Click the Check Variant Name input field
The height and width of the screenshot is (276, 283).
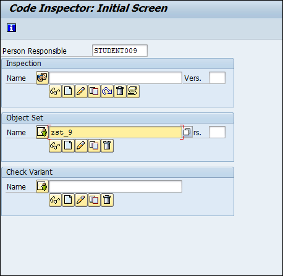click(116, 186)
